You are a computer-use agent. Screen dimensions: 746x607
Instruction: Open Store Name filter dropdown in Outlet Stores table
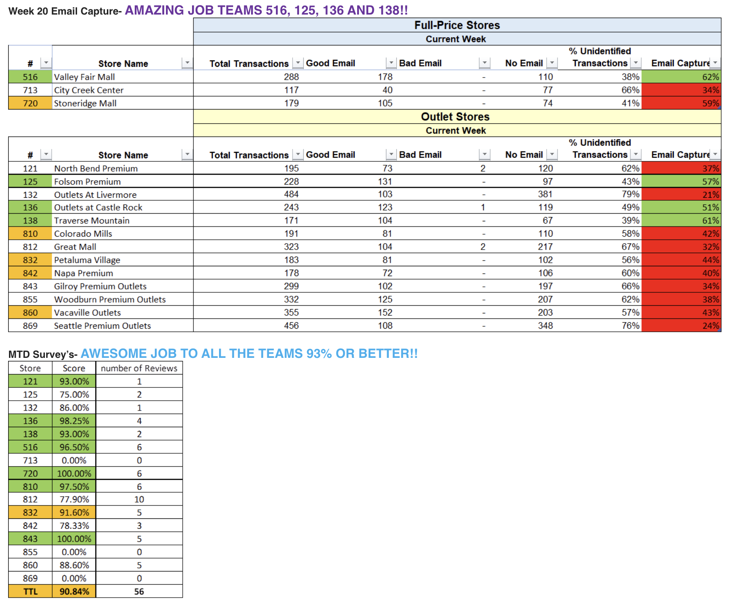click(x=187, y=155)
